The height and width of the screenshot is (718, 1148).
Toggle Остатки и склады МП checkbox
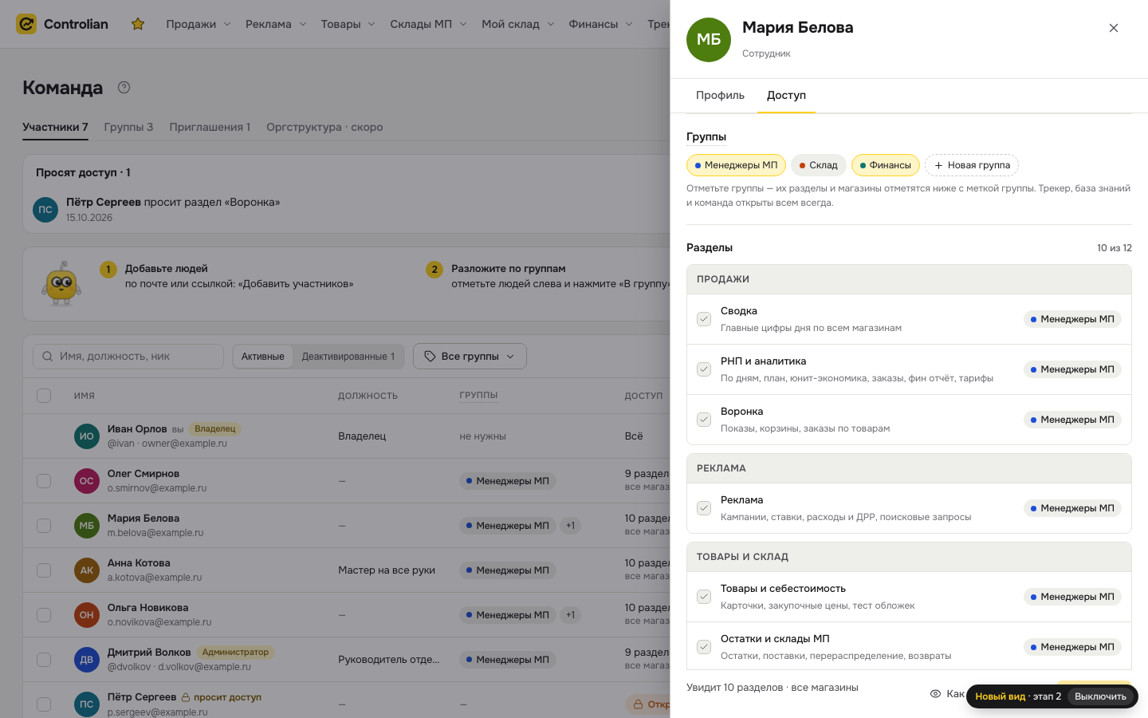(704, 647)
